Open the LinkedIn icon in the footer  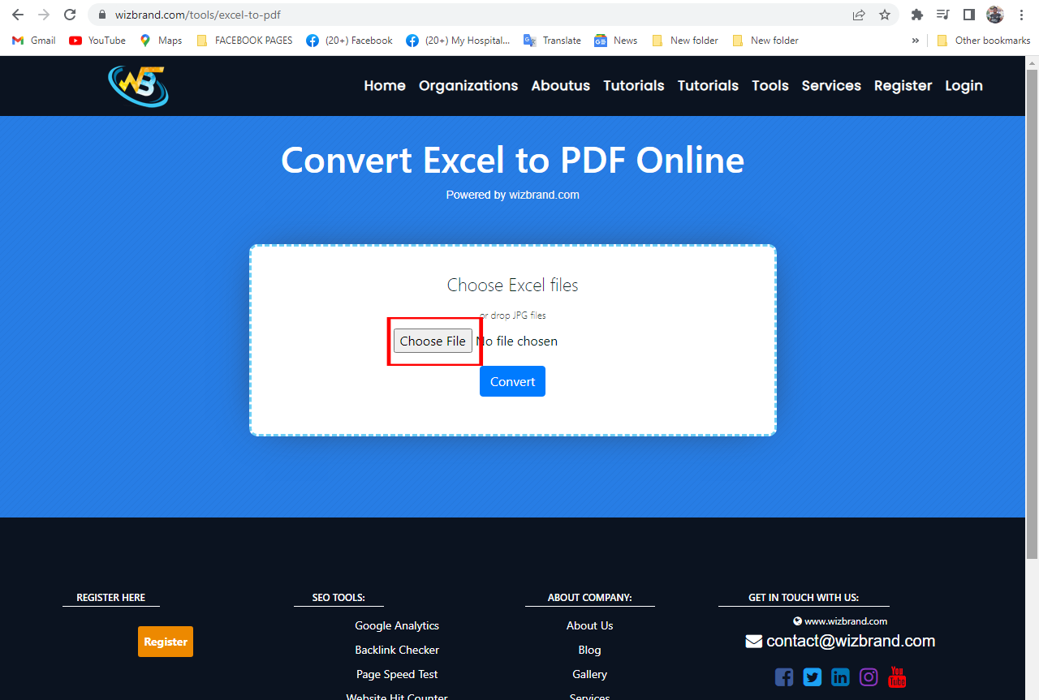(x=840, y=677)
